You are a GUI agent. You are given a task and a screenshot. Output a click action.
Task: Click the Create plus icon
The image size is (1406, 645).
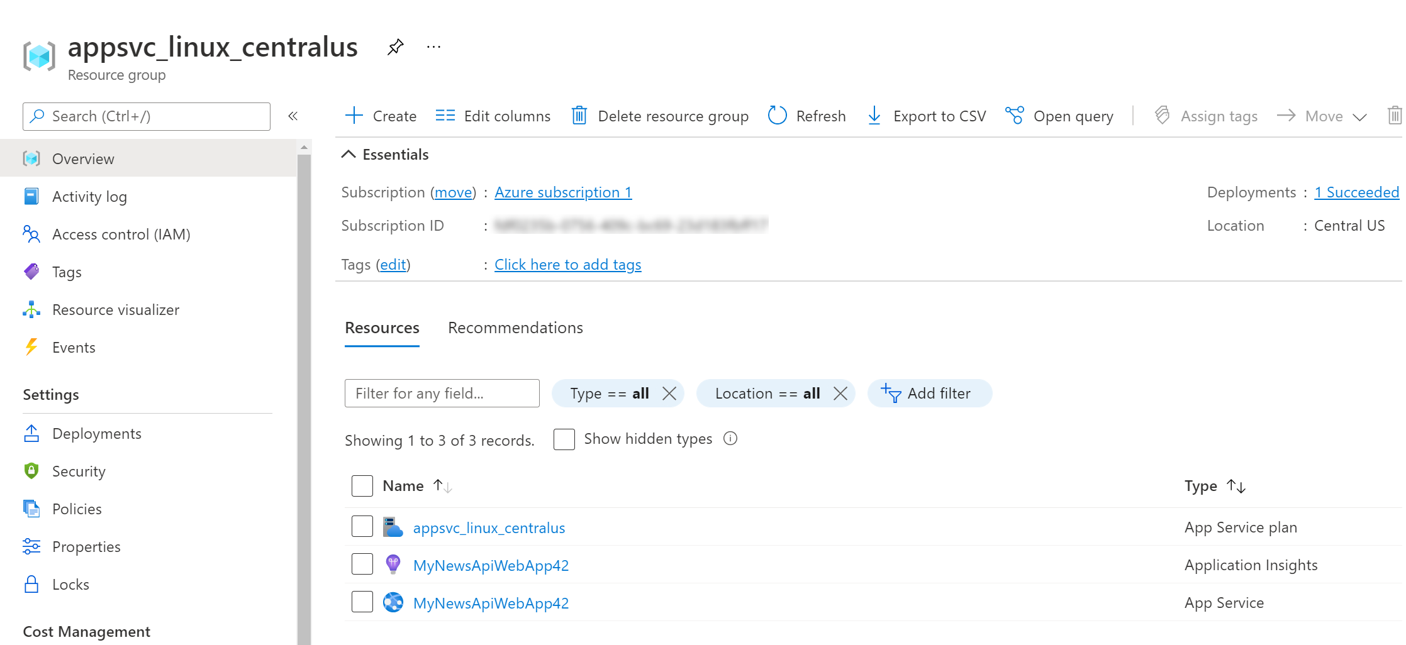354,116
